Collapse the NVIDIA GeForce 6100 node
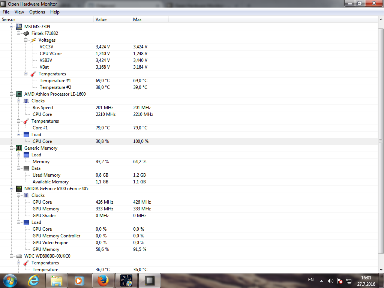Image resolution: width=384 pixels, height=288 pixels. tap(12, 189)
